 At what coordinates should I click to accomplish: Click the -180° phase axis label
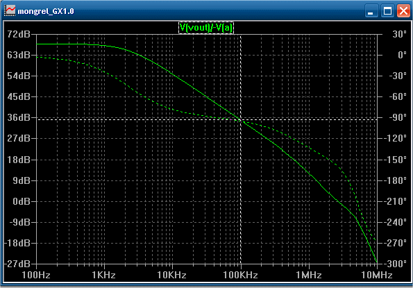click(395, 180)
